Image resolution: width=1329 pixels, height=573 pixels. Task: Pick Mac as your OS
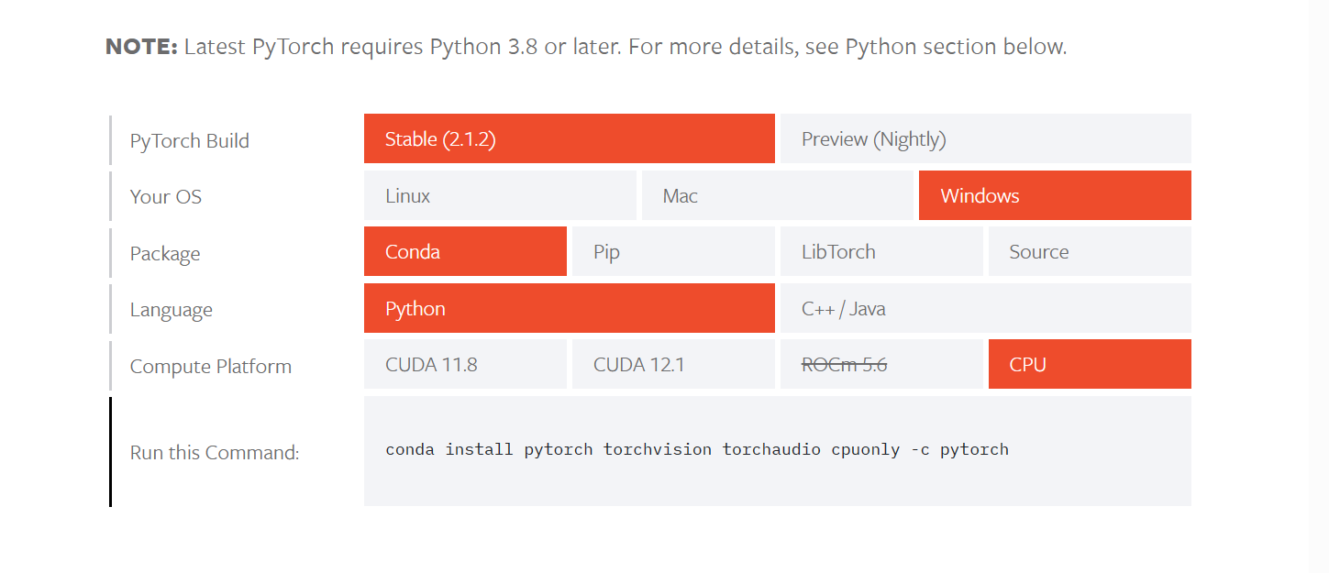(778, 195)
